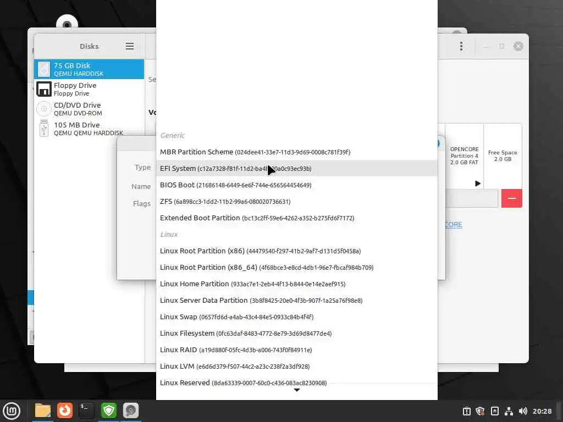Select the Free Space 2.0 GB block
The image size is (563, 422).
pyautogui.click(x=503, y=156)
